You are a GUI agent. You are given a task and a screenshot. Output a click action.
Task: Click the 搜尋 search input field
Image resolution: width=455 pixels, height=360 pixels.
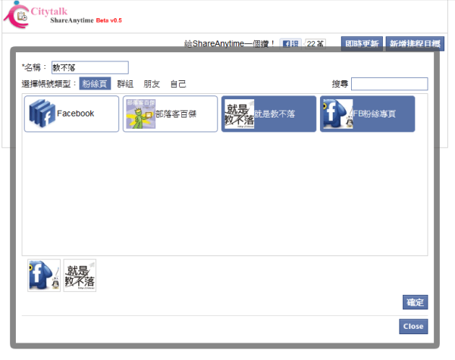pyautogui.click(x=390, y=84)
